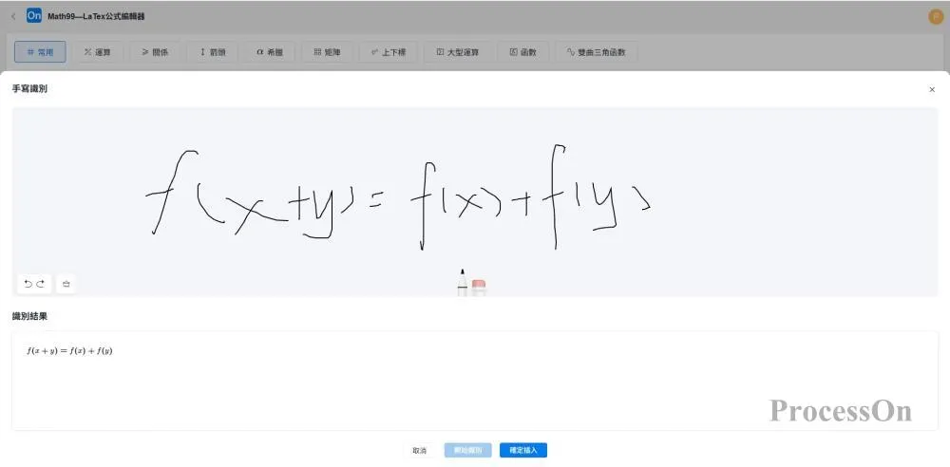
Task: Open the 大型運算 tab
Action: [x=458, y=52]
